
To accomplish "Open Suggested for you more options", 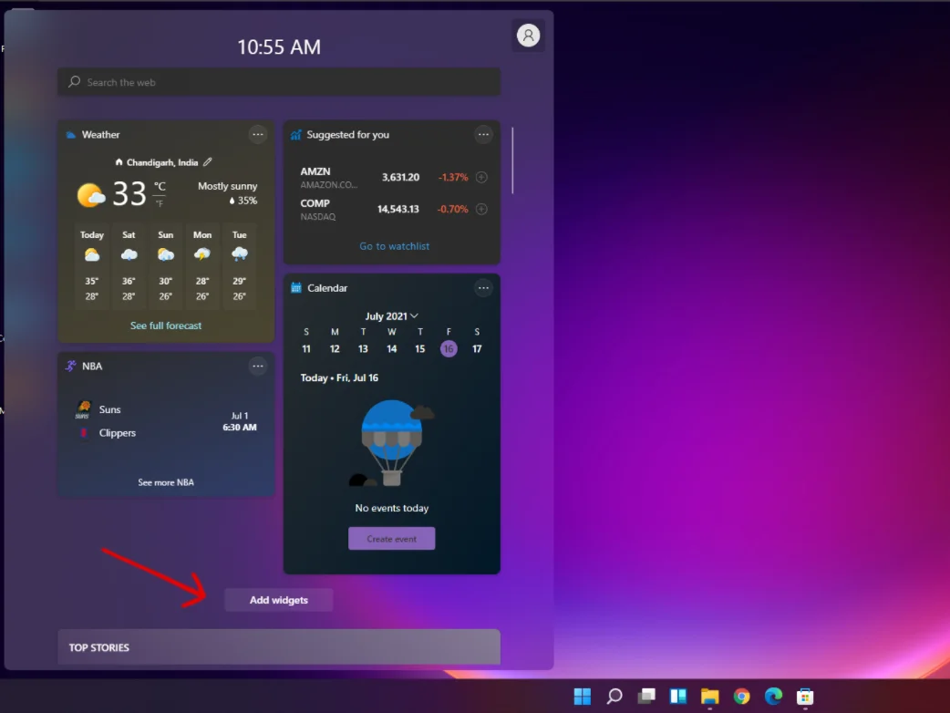I will pos(483,135).
